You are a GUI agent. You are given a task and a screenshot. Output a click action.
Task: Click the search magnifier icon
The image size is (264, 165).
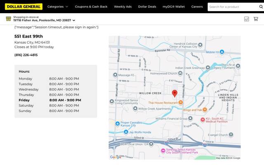(261, 7)
